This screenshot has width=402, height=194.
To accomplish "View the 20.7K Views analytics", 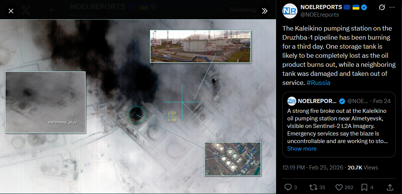I will [363, 168].
